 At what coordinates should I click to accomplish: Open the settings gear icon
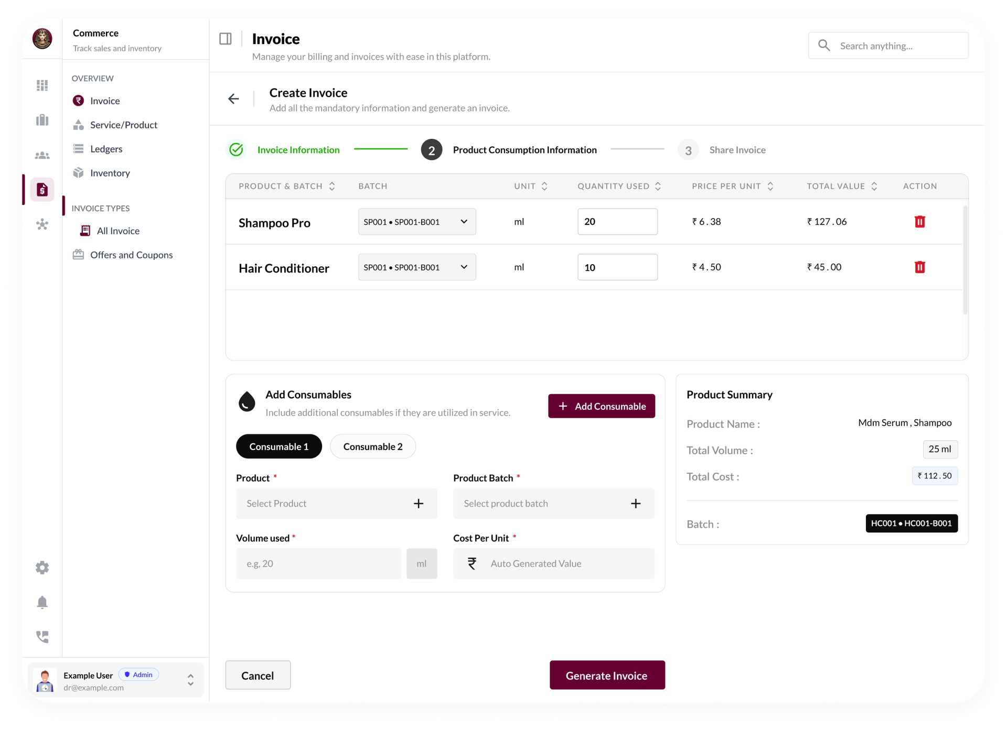click(42, 568)
